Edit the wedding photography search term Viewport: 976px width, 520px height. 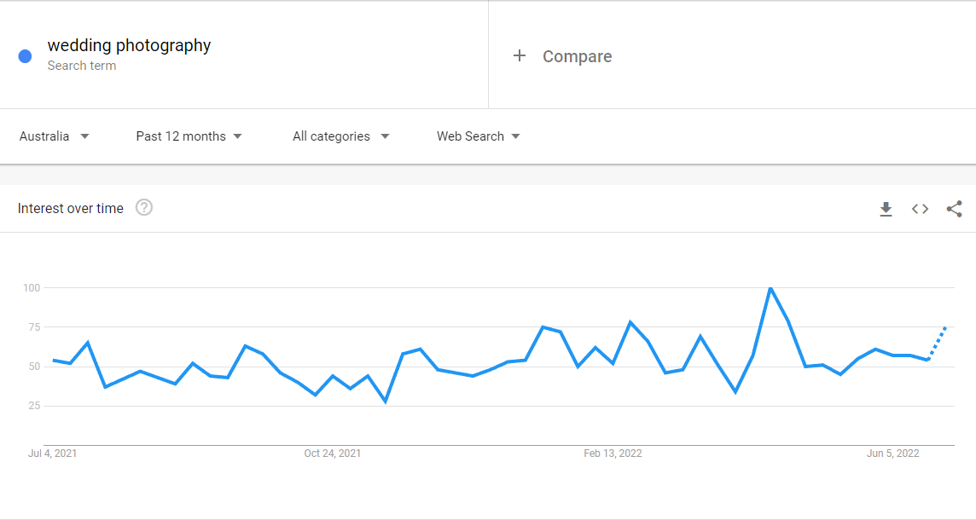pos(129,45)
